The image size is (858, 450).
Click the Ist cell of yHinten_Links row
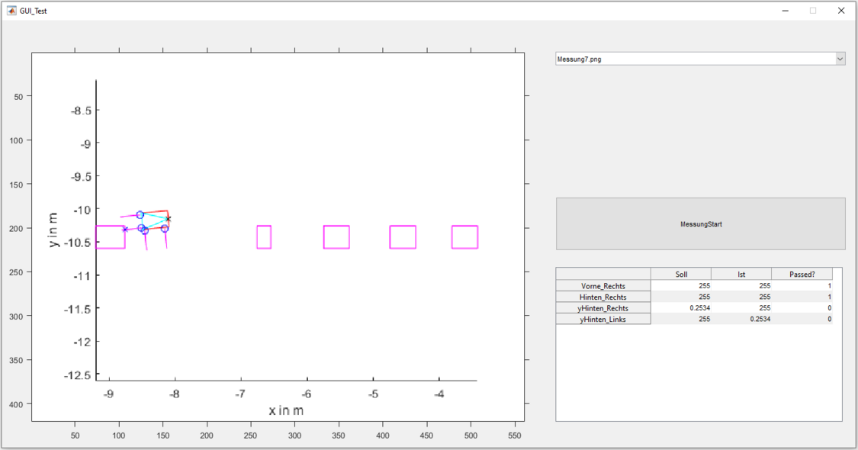point(741,319)
